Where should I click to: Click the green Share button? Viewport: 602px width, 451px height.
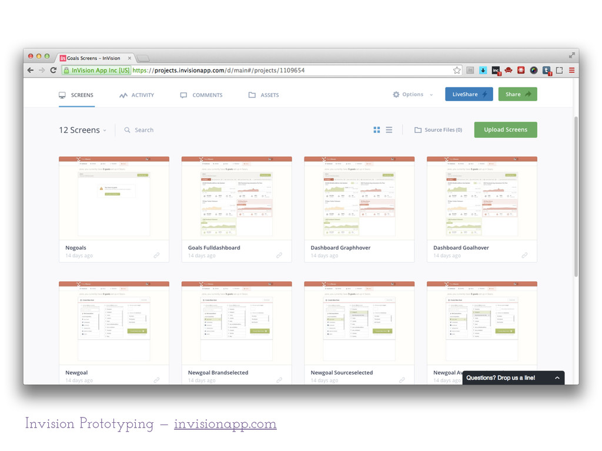tap(517, 95)
